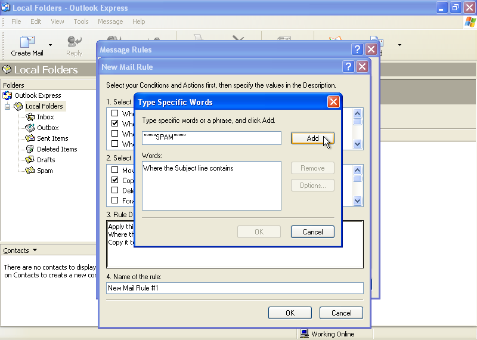Open the Edit menu
This screenshot has height=340, width=477.
click(x=36, y=21)
